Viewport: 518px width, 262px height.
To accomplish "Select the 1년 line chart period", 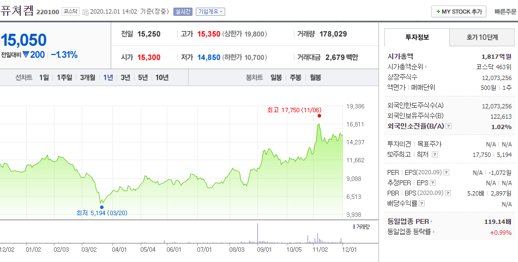I will (x=108, y=77).
